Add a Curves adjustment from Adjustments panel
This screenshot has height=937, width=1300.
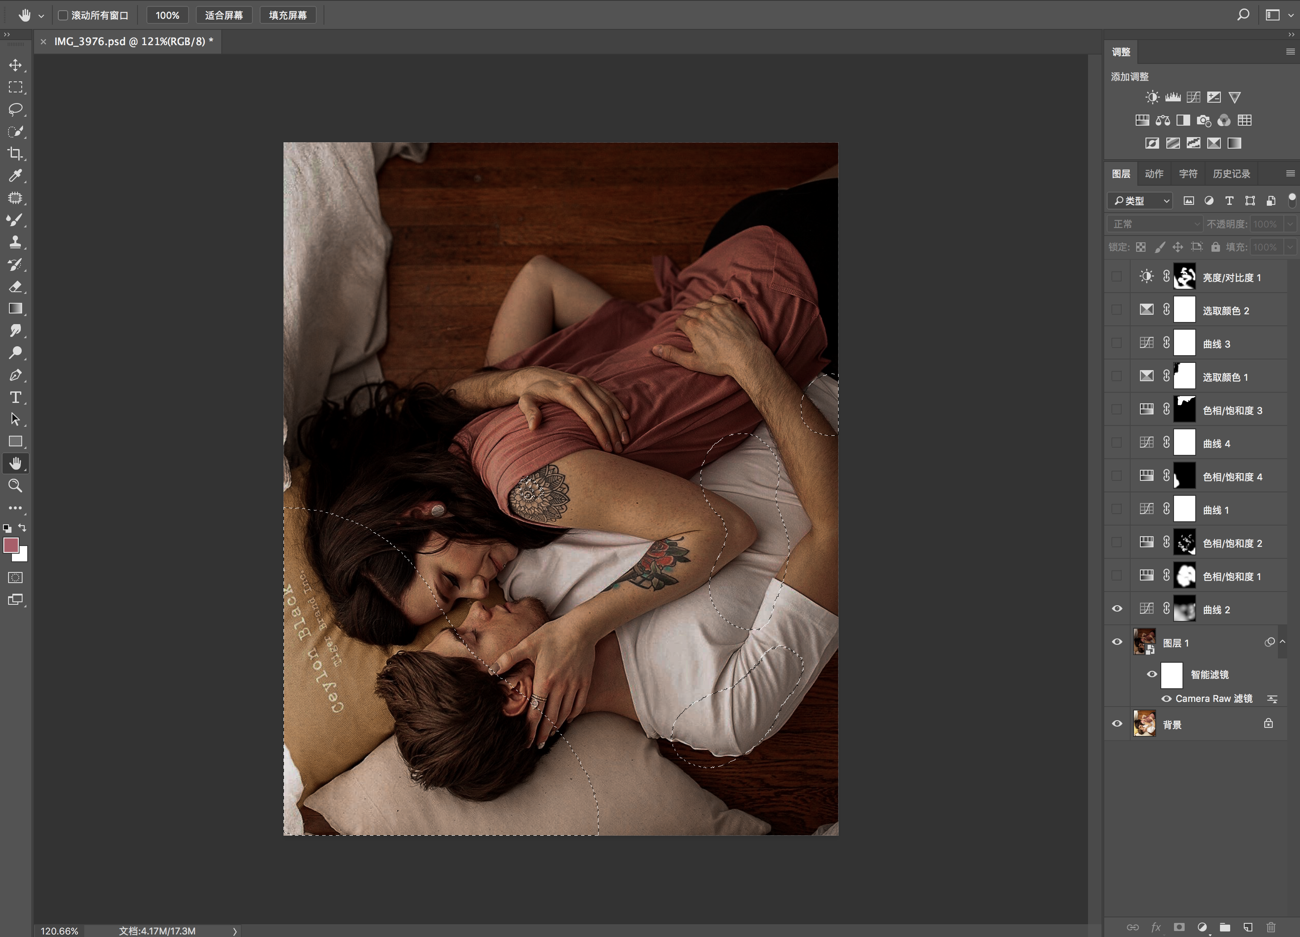1194,98
